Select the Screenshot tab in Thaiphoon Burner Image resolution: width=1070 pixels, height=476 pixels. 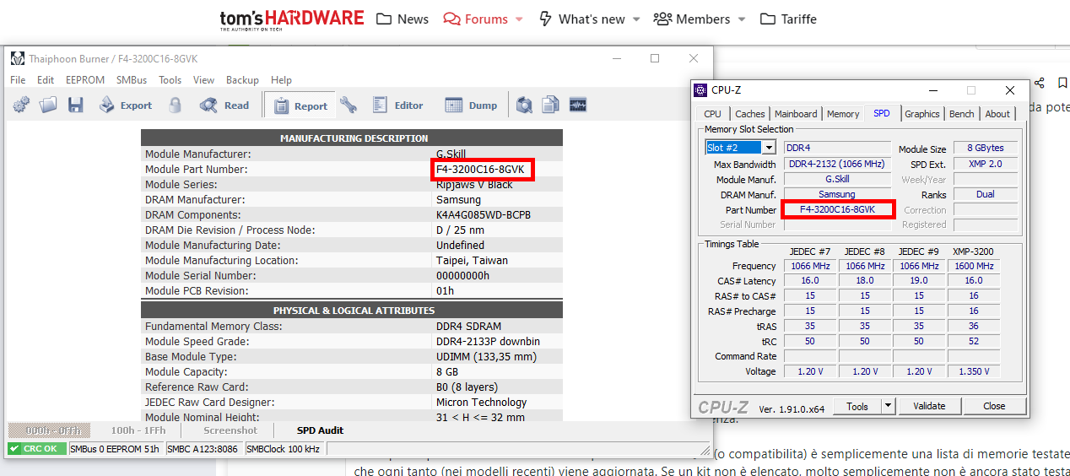[230, 430]
